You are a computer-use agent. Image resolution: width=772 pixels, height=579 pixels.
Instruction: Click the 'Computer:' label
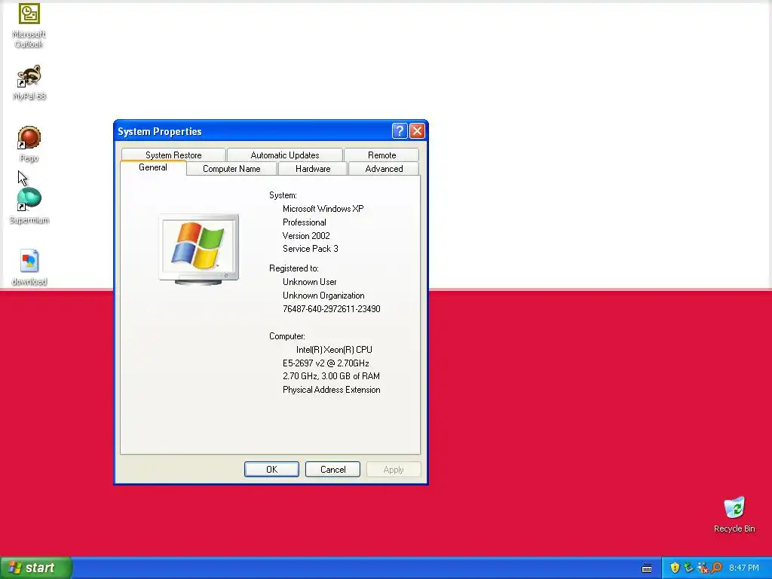pyautogui.click(x=287, y=336)
